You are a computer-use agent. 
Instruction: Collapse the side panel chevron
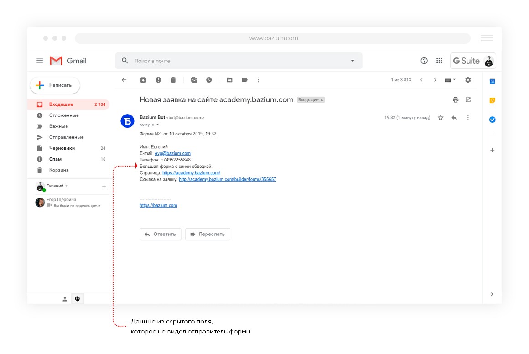coord(492,294)
